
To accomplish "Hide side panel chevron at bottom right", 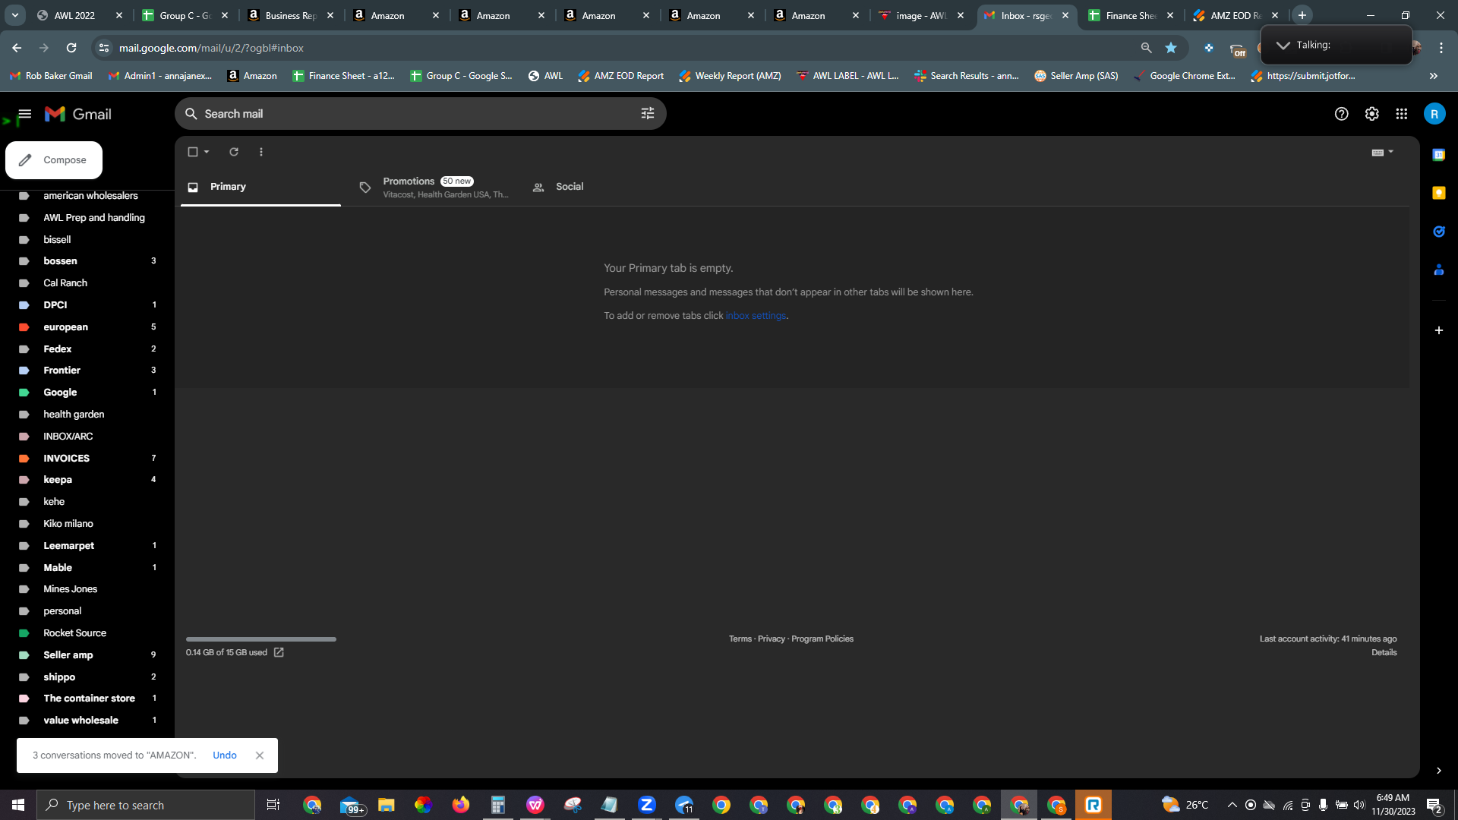I will point(1438,771).
